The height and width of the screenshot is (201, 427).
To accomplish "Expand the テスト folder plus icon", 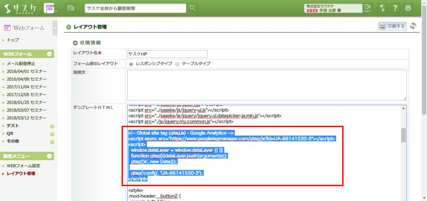I will click(52, 126).
